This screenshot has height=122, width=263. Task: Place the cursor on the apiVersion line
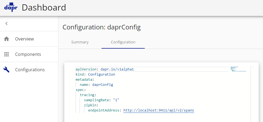click(104, 69)
